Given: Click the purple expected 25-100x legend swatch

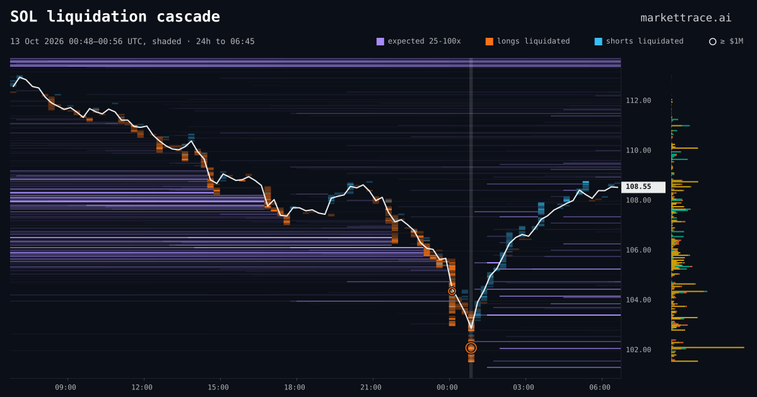Looking at the screenshot, I should (x=380, y=42).
